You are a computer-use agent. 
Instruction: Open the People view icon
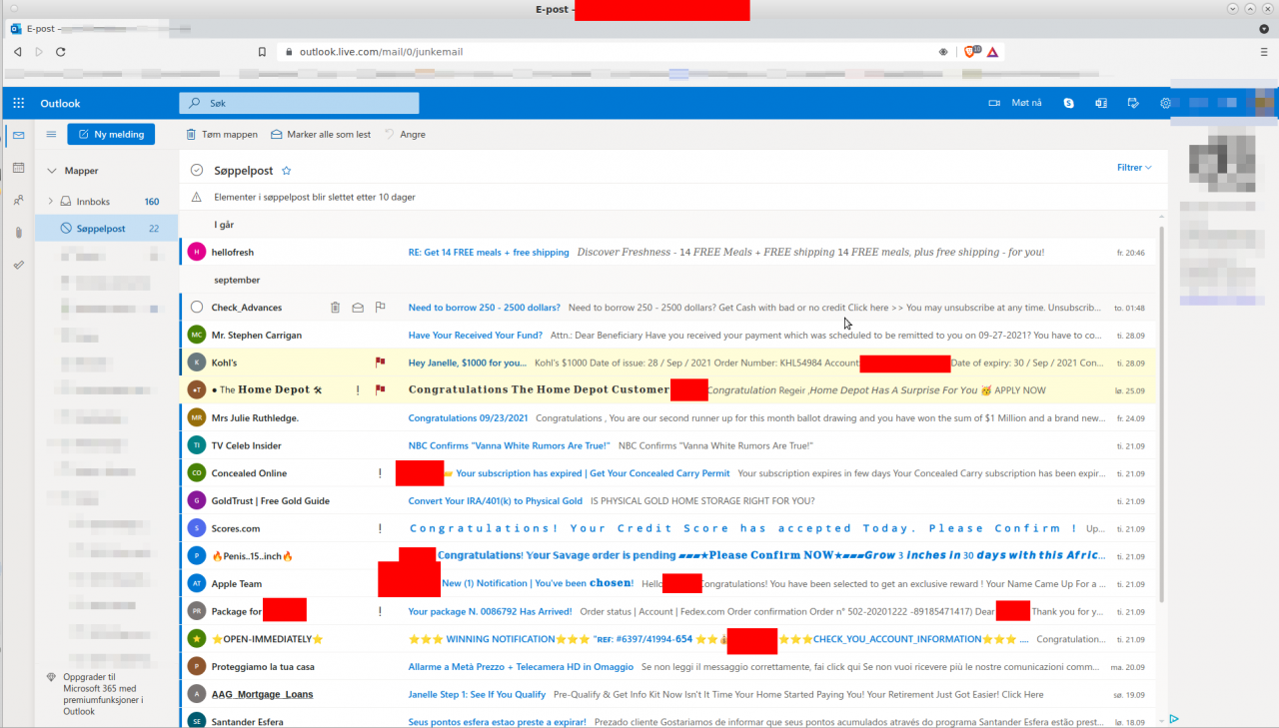coord(17,199)
